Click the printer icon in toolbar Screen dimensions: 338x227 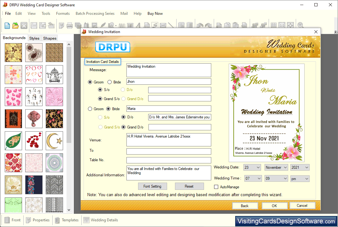(70, 26)
